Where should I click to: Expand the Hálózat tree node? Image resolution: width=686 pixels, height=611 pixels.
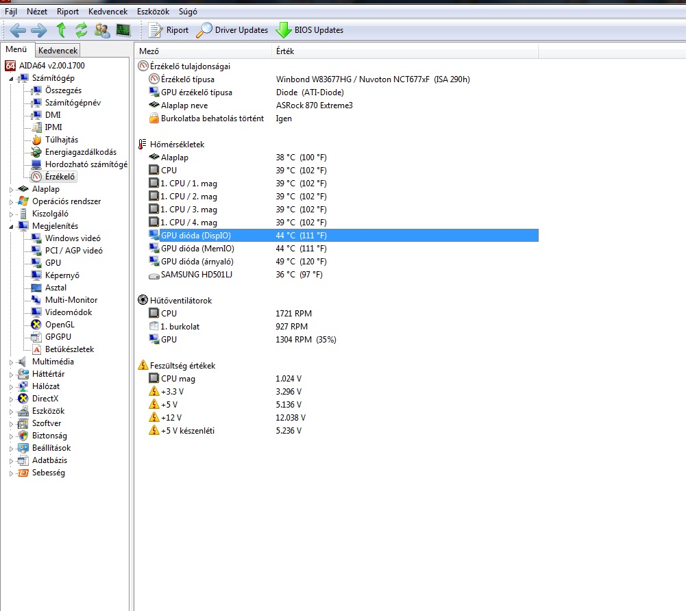click(11, 386)
